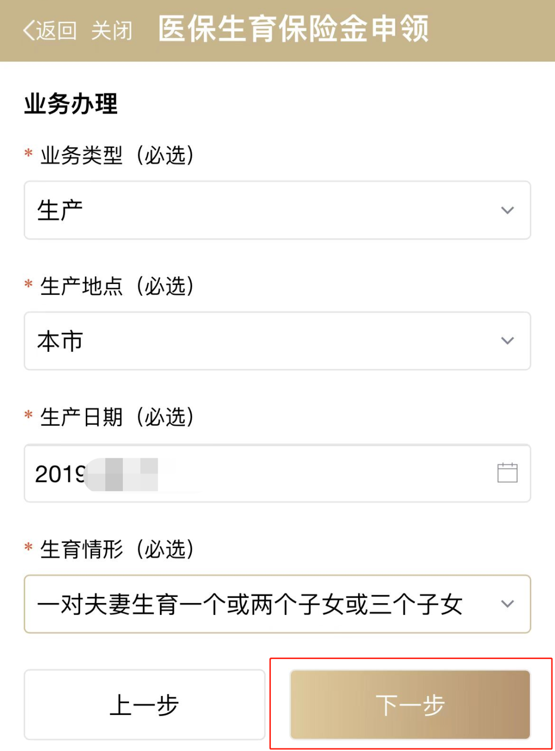Click the 医保生育保险金申领 page title
Image resolution: width=555 pixels, height=751 pixels.
point(293,29)
